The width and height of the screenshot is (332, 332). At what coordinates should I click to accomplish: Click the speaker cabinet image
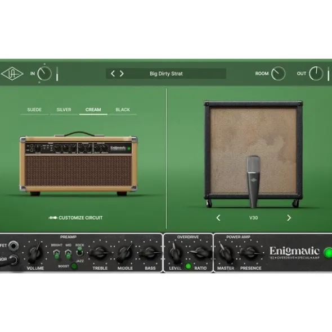tap(253, 154)
